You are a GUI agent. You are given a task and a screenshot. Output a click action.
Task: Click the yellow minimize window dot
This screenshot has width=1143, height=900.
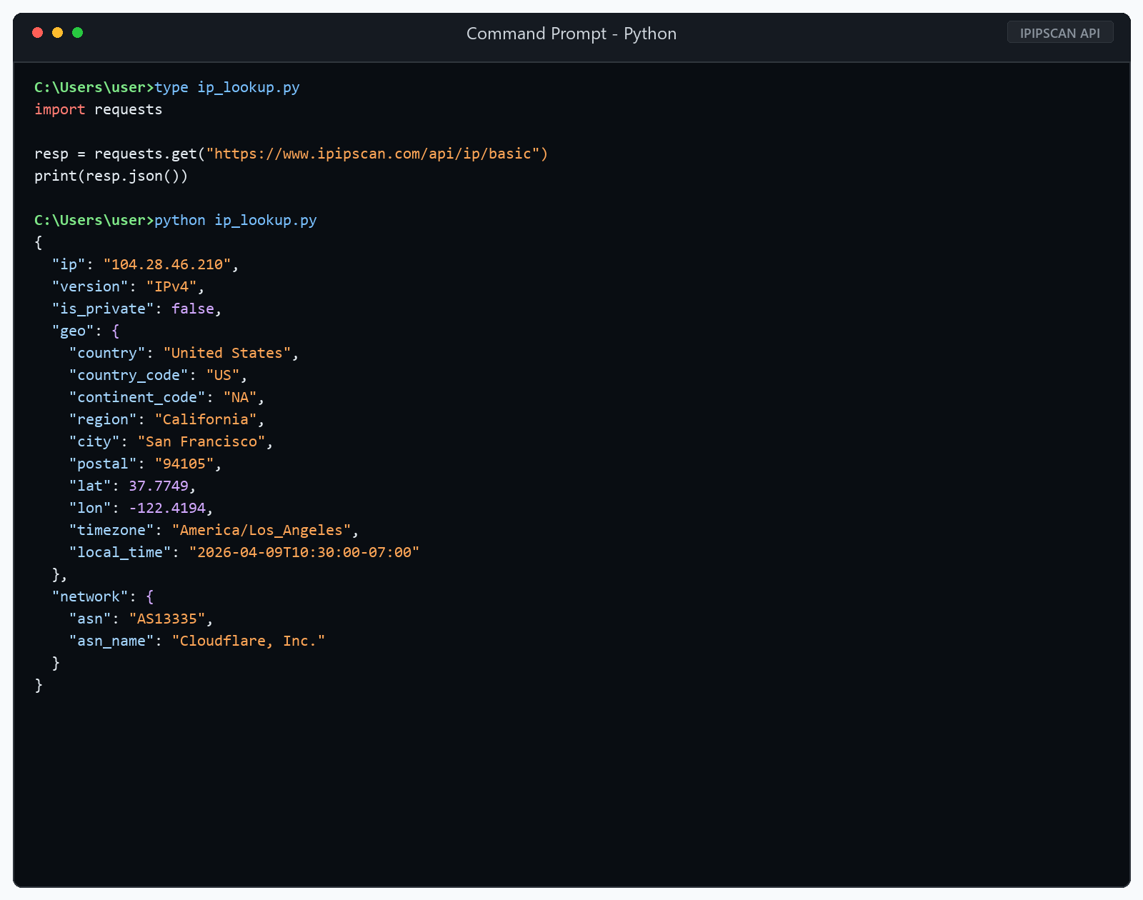coord(58,32)
